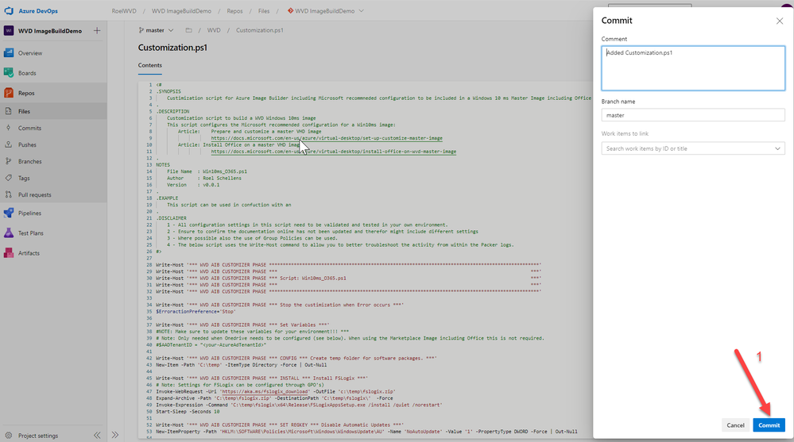This screenshot has height=442, width=794.
Task: Select the Contents tab
Action: coord(150,65)
